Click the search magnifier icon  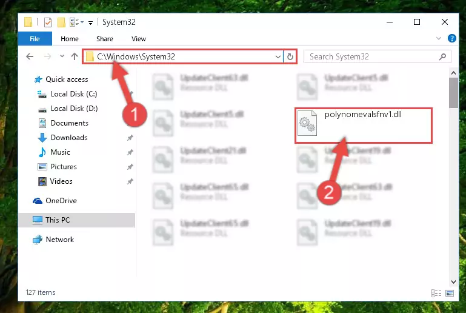pos(442,56)
